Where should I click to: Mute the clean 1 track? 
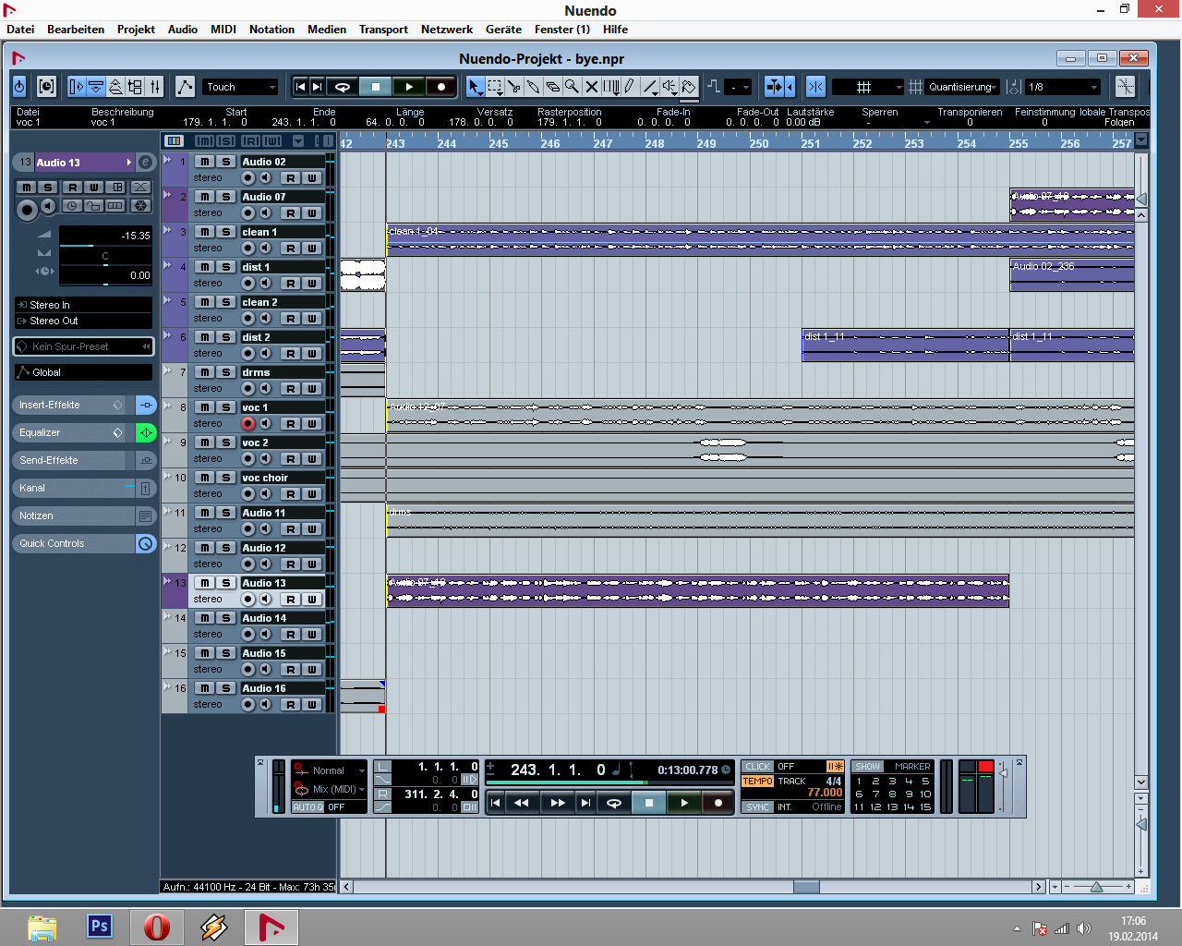coord(204,232)
